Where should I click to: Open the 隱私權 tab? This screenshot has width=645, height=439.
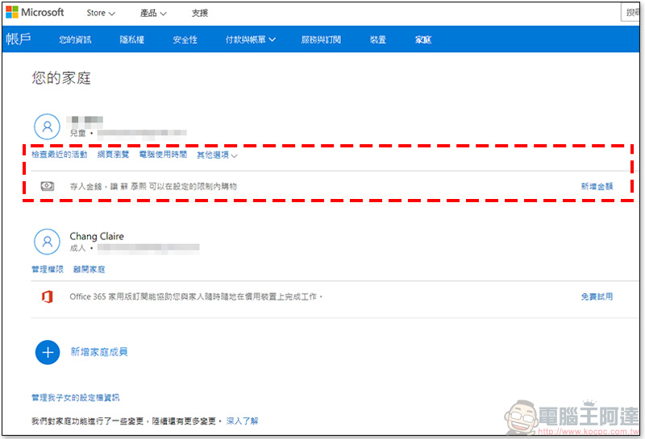point(132,39)
